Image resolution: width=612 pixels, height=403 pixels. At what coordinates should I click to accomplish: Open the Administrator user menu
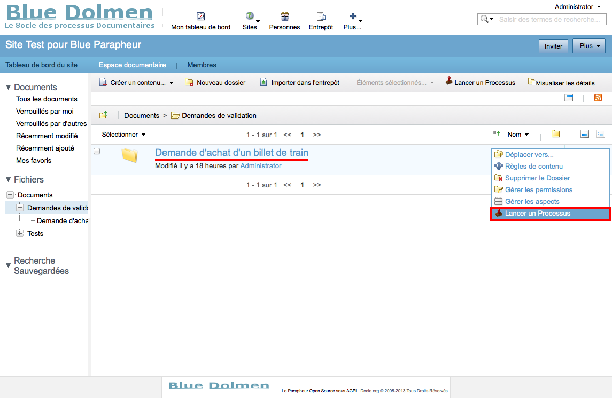578,7
